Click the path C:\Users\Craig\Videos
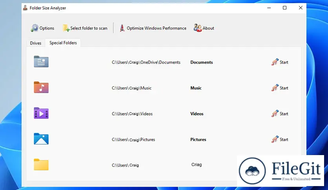 tap(132, 113)
